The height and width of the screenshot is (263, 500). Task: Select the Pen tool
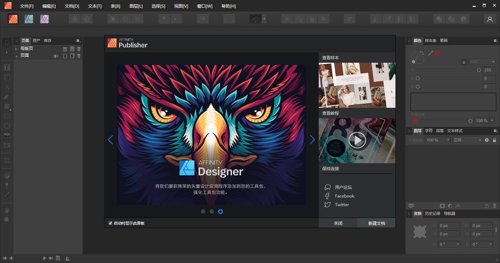pos(7,97)
